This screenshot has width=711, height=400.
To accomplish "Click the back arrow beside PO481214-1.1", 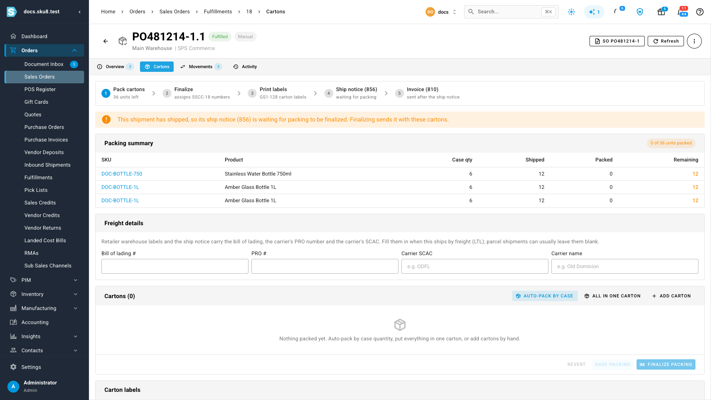I will click(106, 41).
